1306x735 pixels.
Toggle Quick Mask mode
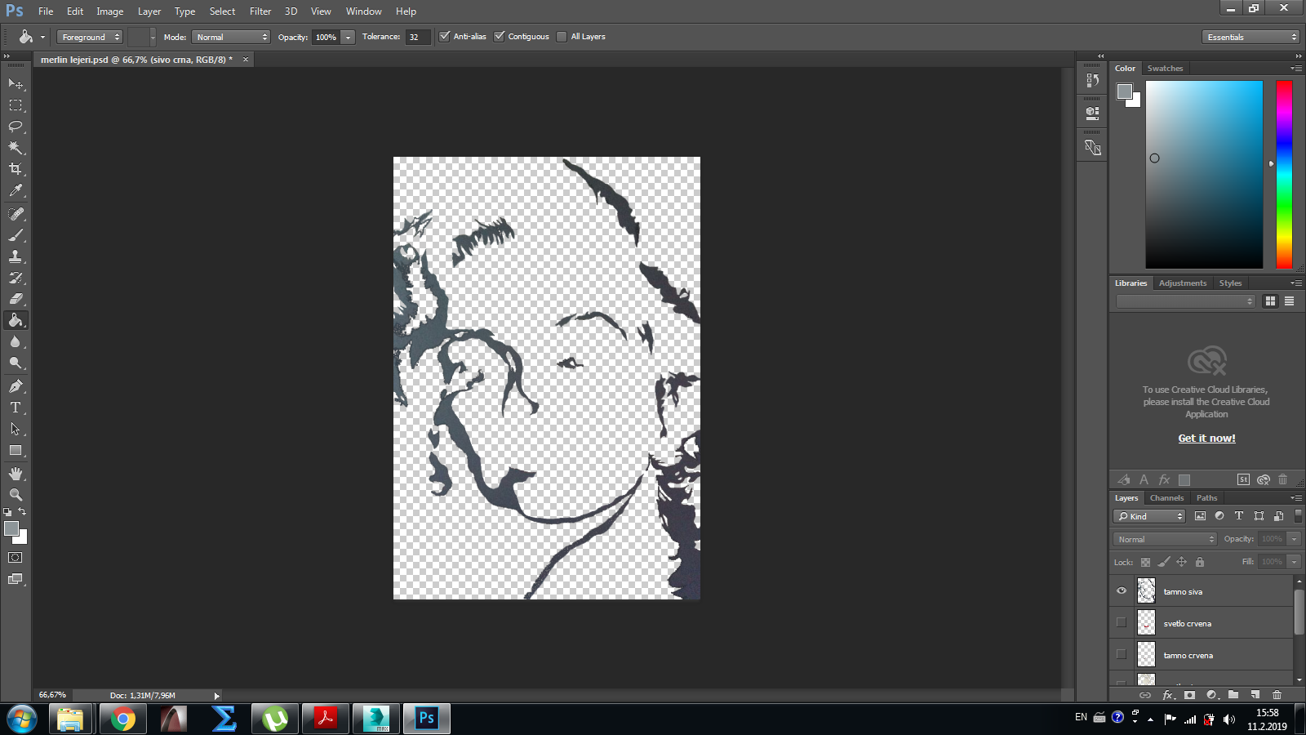pyautogui.click(x=16, y=558)
